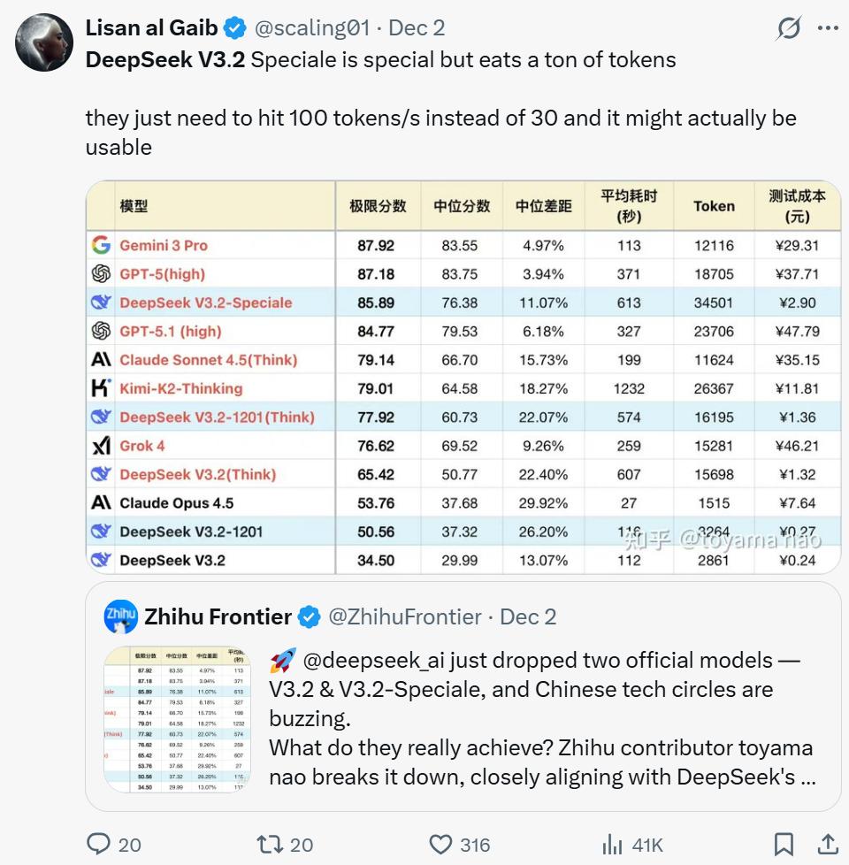The image size is (849, 865).
Task: Click the Zhihu Frontier avatar
Action: pos(120,616)
